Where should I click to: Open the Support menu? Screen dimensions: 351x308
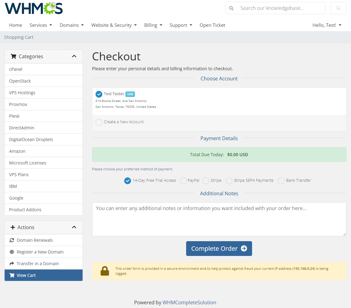point(180,25)
